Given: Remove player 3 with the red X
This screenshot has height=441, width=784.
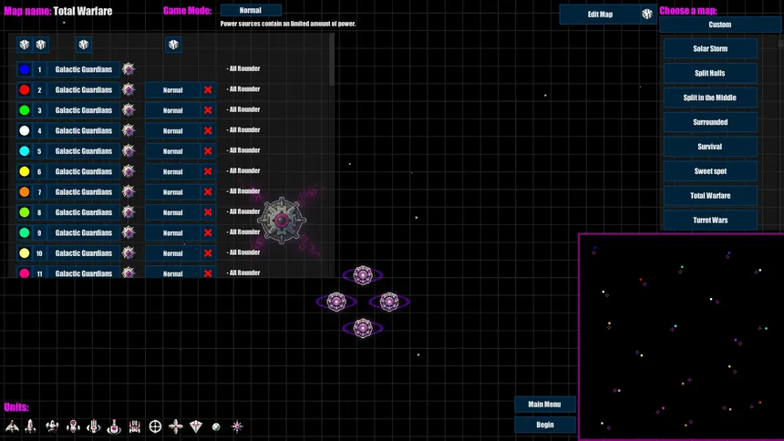Looking at the screenshot, I should 208,110.
